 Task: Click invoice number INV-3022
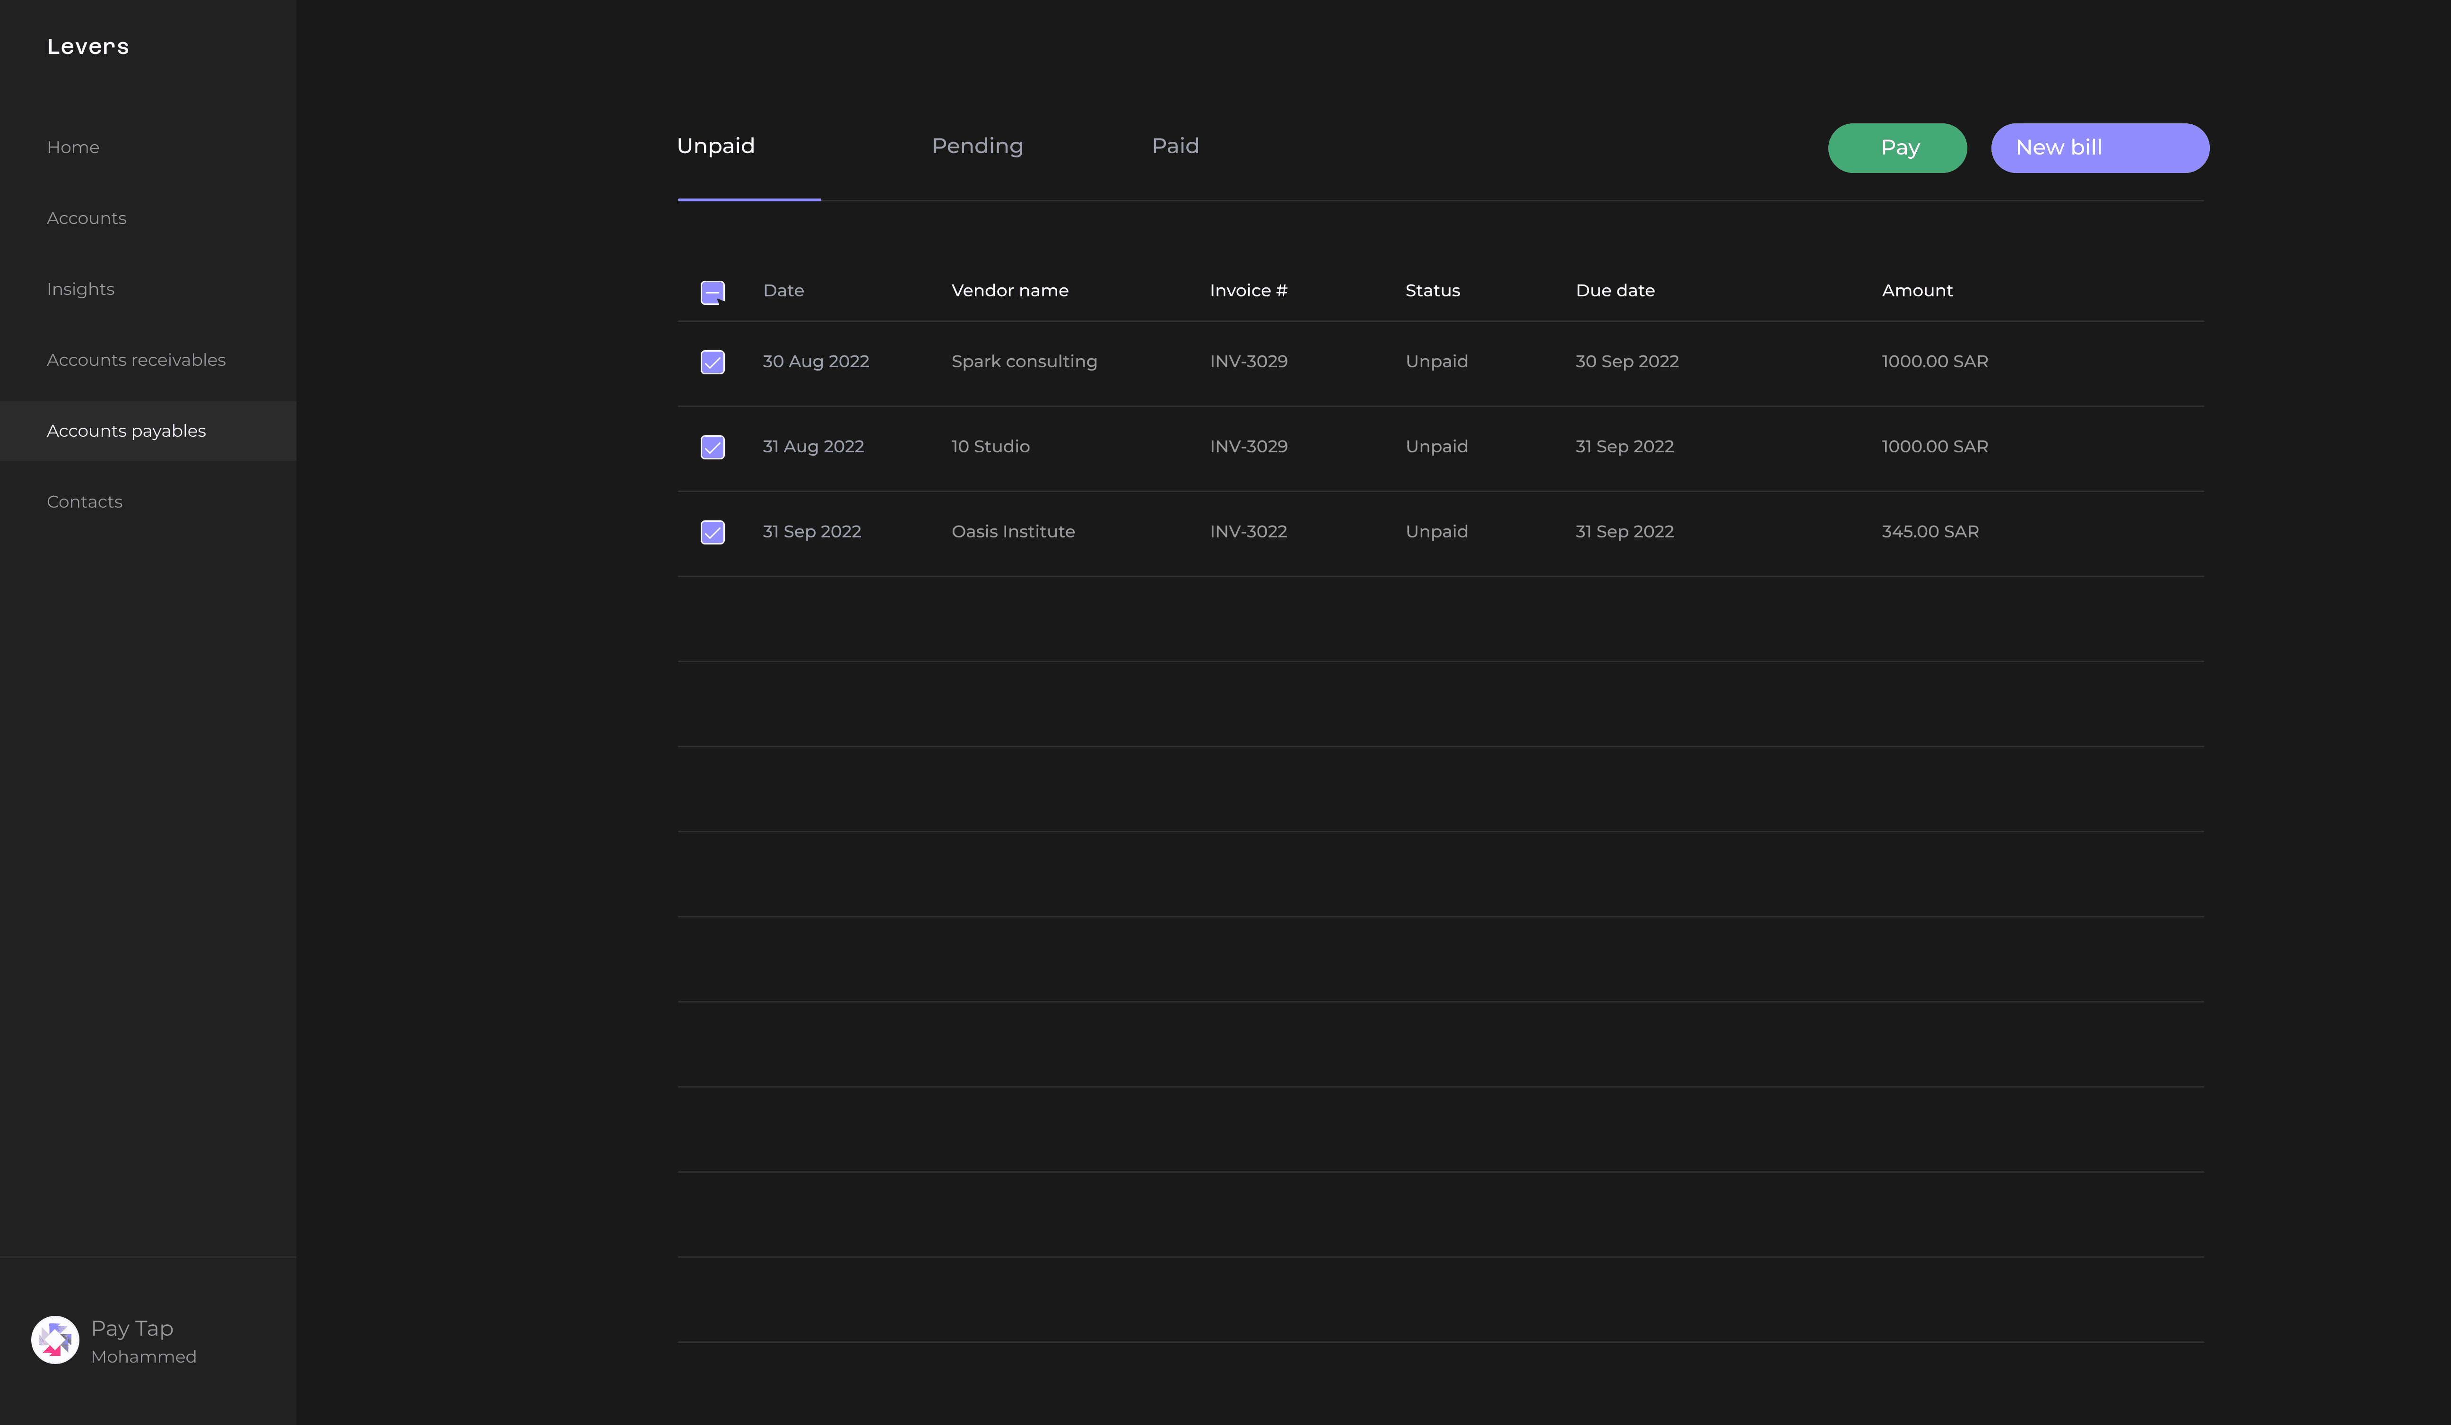point(1249,532)
